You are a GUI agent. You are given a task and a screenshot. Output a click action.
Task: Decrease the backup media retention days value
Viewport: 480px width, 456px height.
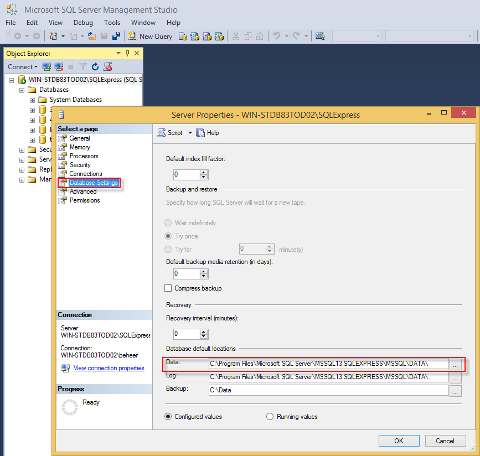point(204,276)
